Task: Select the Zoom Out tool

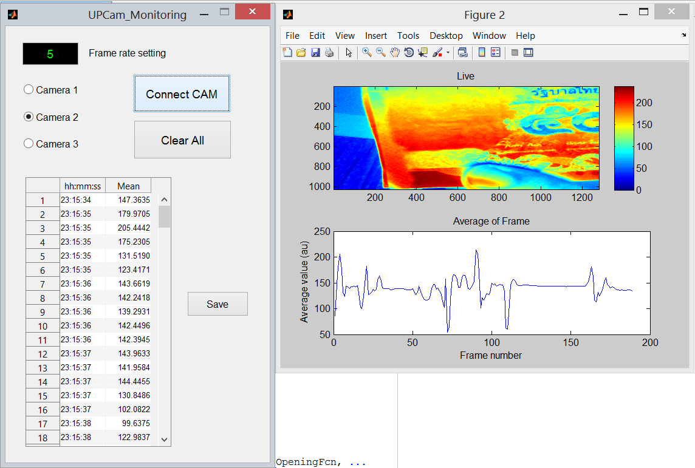Action: coord(380,52)
